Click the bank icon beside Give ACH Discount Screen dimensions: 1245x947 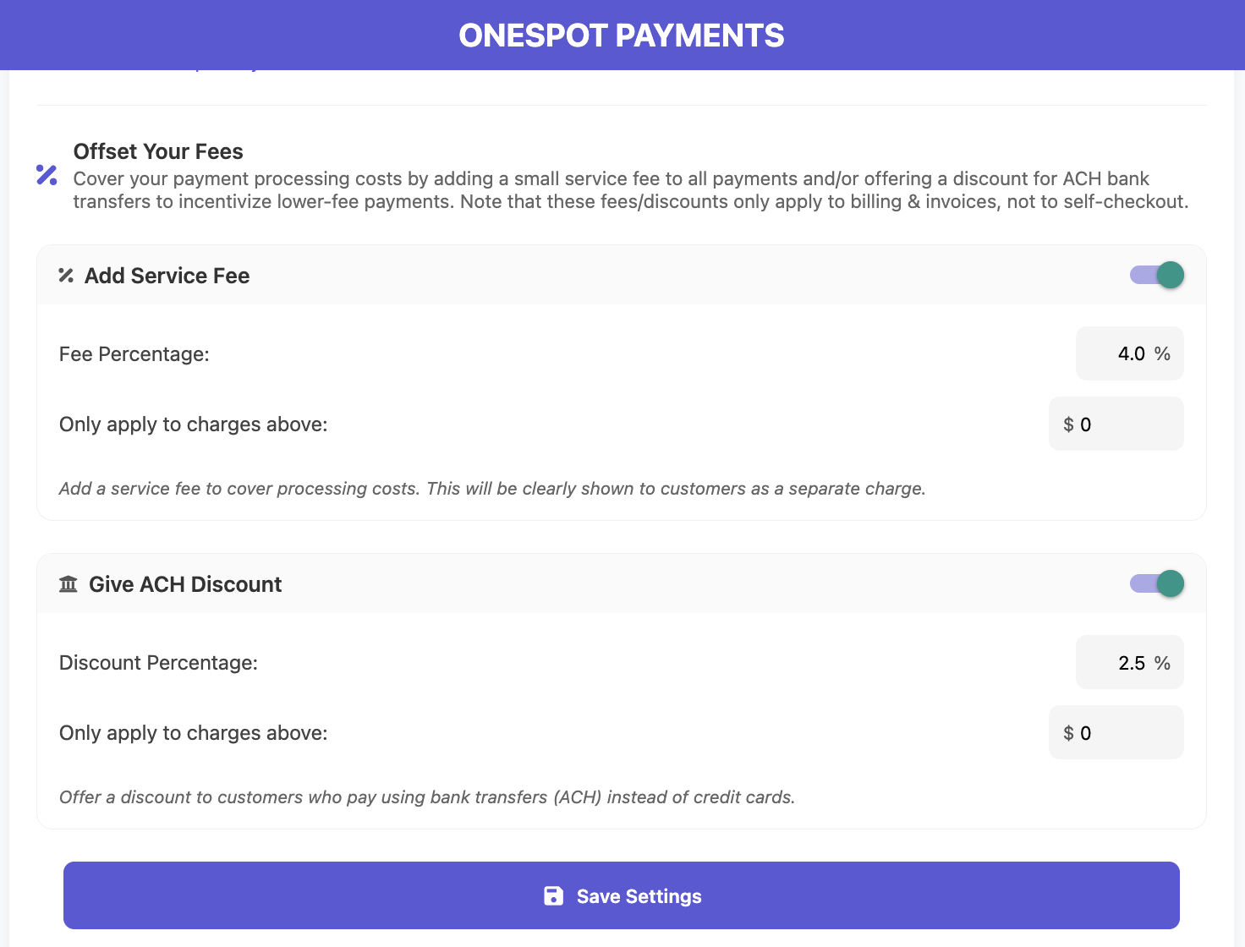(69, 584)
